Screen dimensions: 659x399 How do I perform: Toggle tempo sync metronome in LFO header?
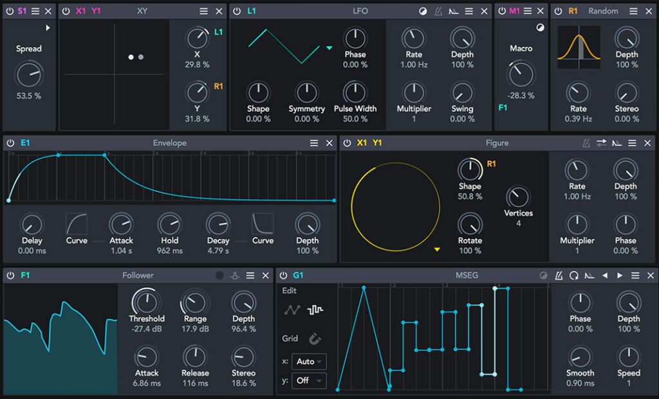[x=438, y=12]
